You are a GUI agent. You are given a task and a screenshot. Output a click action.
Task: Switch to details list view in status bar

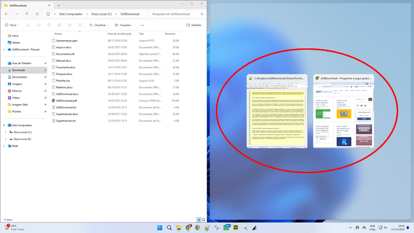click(x=199, y=220)
